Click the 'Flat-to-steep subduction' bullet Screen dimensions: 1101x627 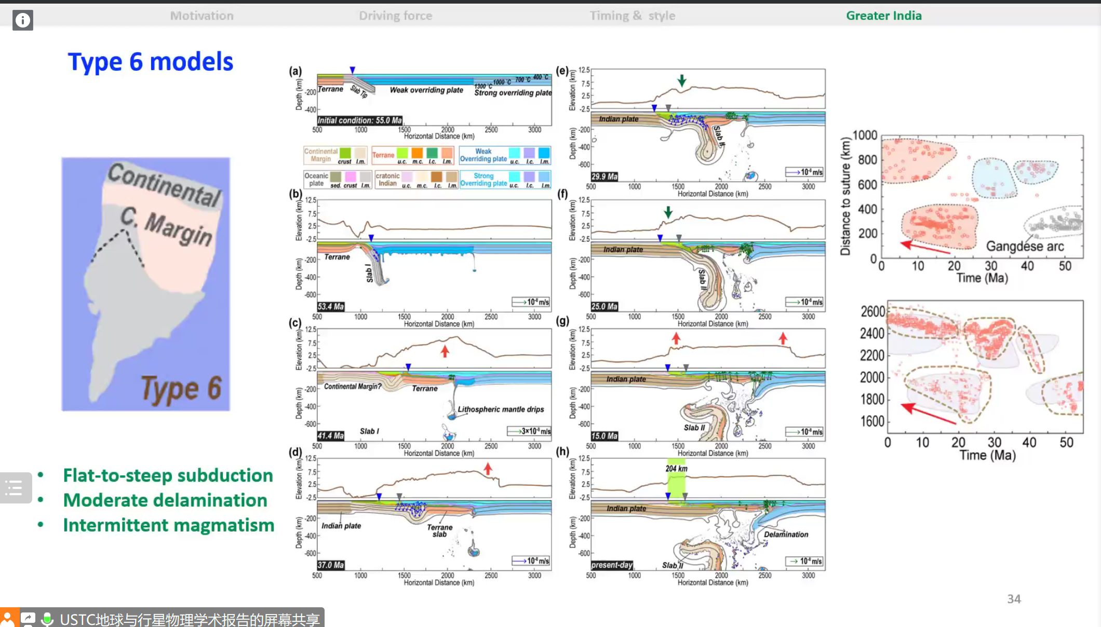[168, 475]
